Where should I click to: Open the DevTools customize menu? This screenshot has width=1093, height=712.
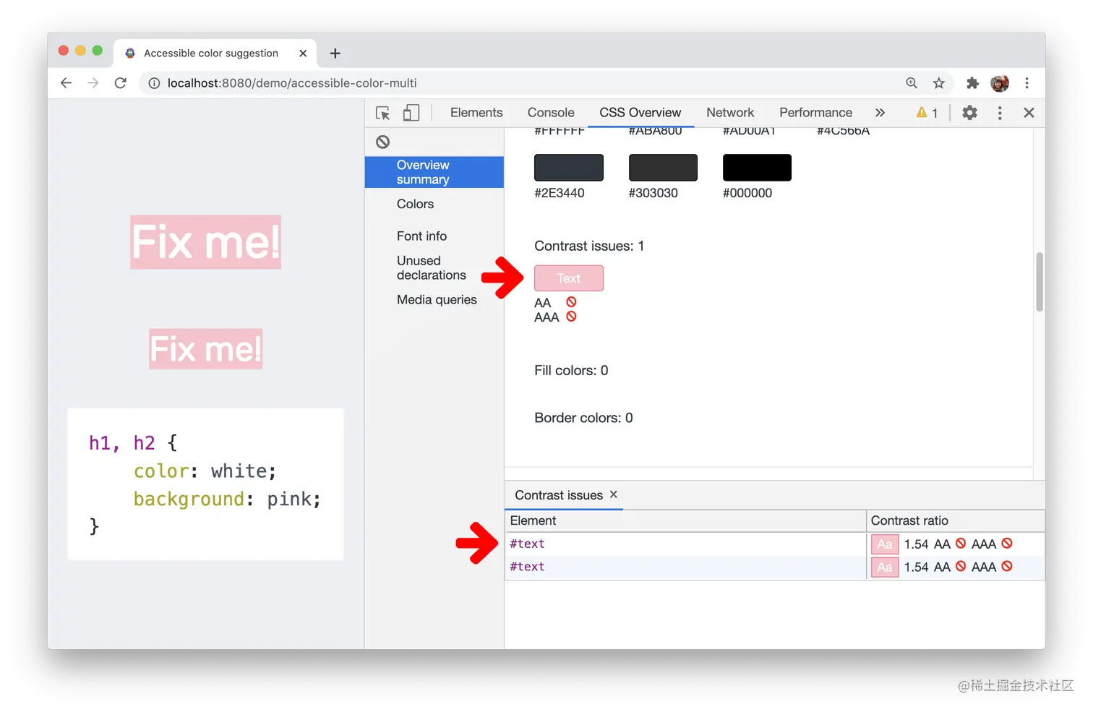click(x=1000, y=113)
